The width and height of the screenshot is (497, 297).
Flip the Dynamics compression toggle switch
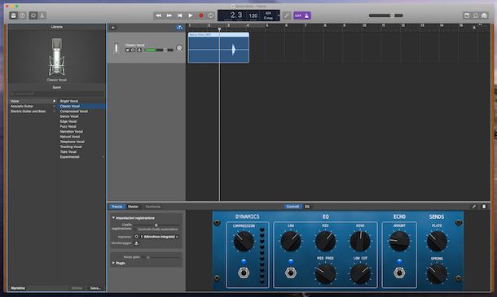244,273
